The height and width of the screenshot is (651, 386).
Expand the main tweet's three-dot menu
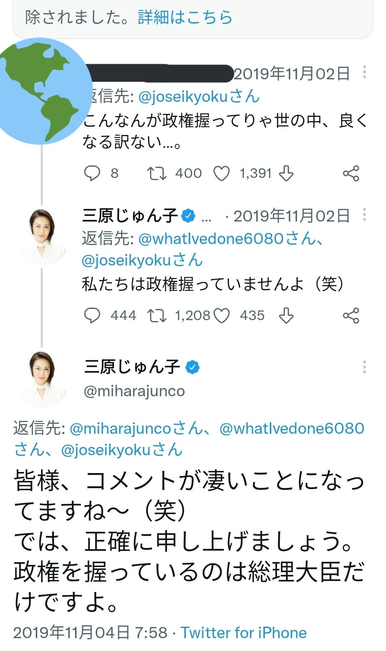click(364, 367)
